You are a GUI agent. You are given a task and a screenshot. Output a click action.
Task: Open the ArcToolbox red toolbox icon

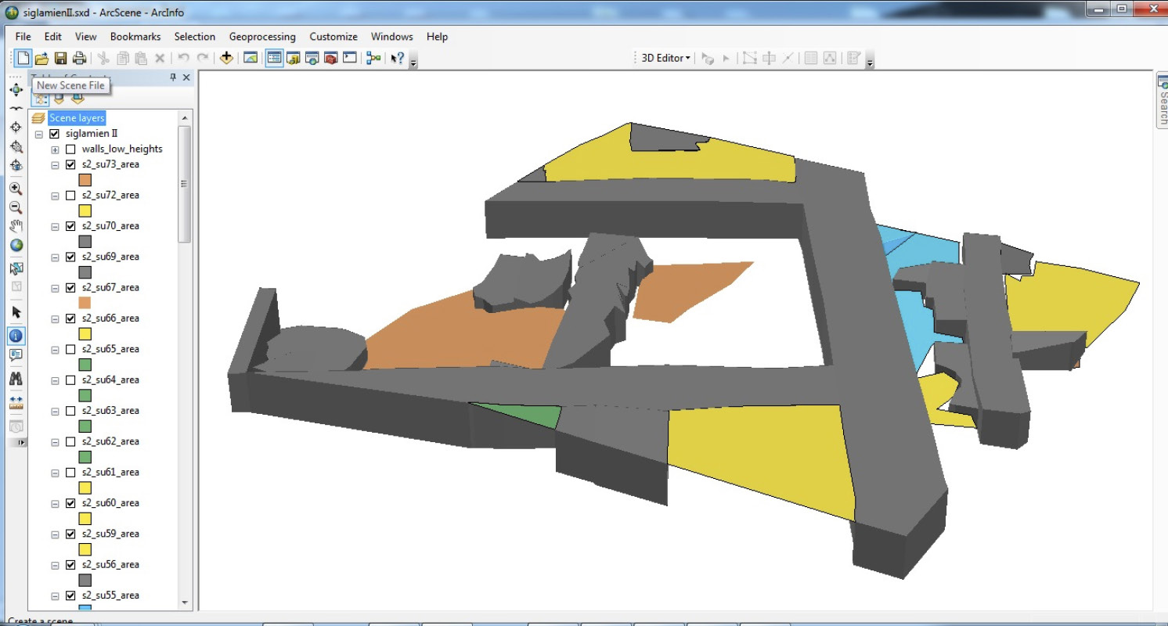click(330, 58)
